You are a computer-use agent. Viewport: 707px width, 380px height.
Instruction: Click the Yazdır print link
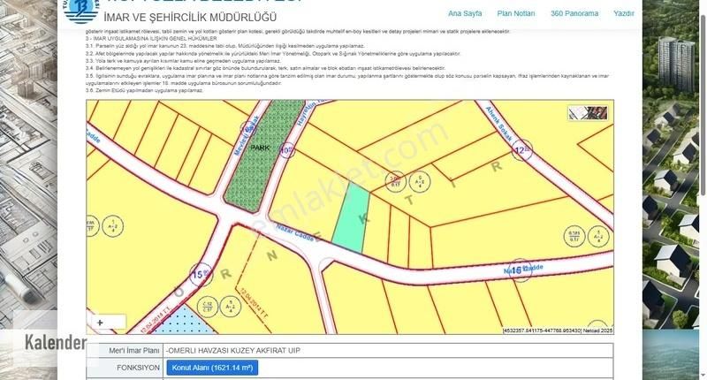624,13
